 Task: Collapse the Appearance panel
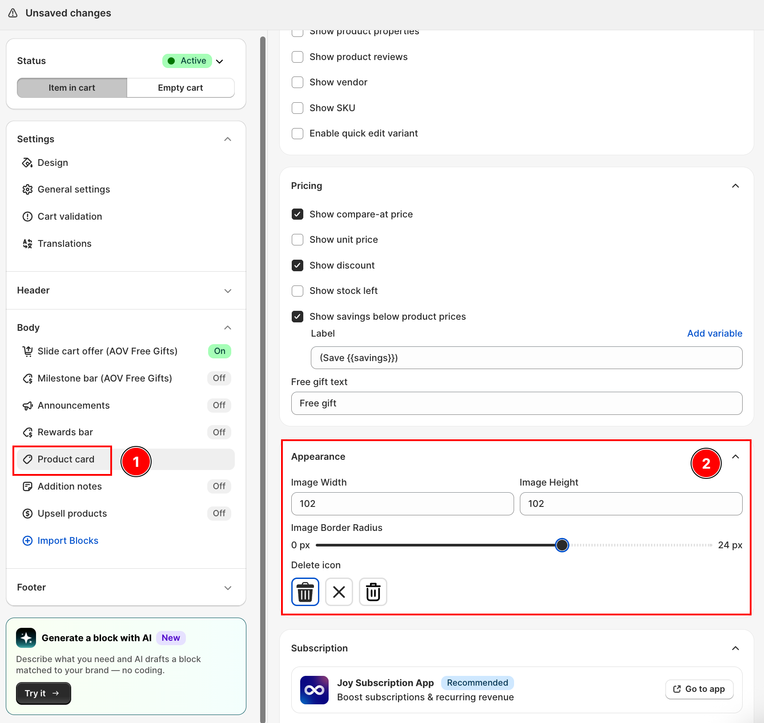(736, 457)
